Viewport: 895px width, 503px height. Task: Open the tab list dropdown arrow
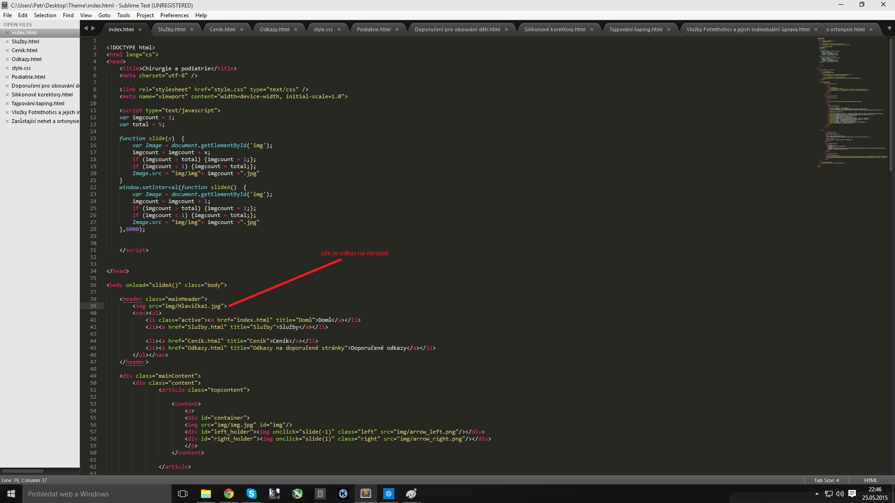[x=889, y=28]
